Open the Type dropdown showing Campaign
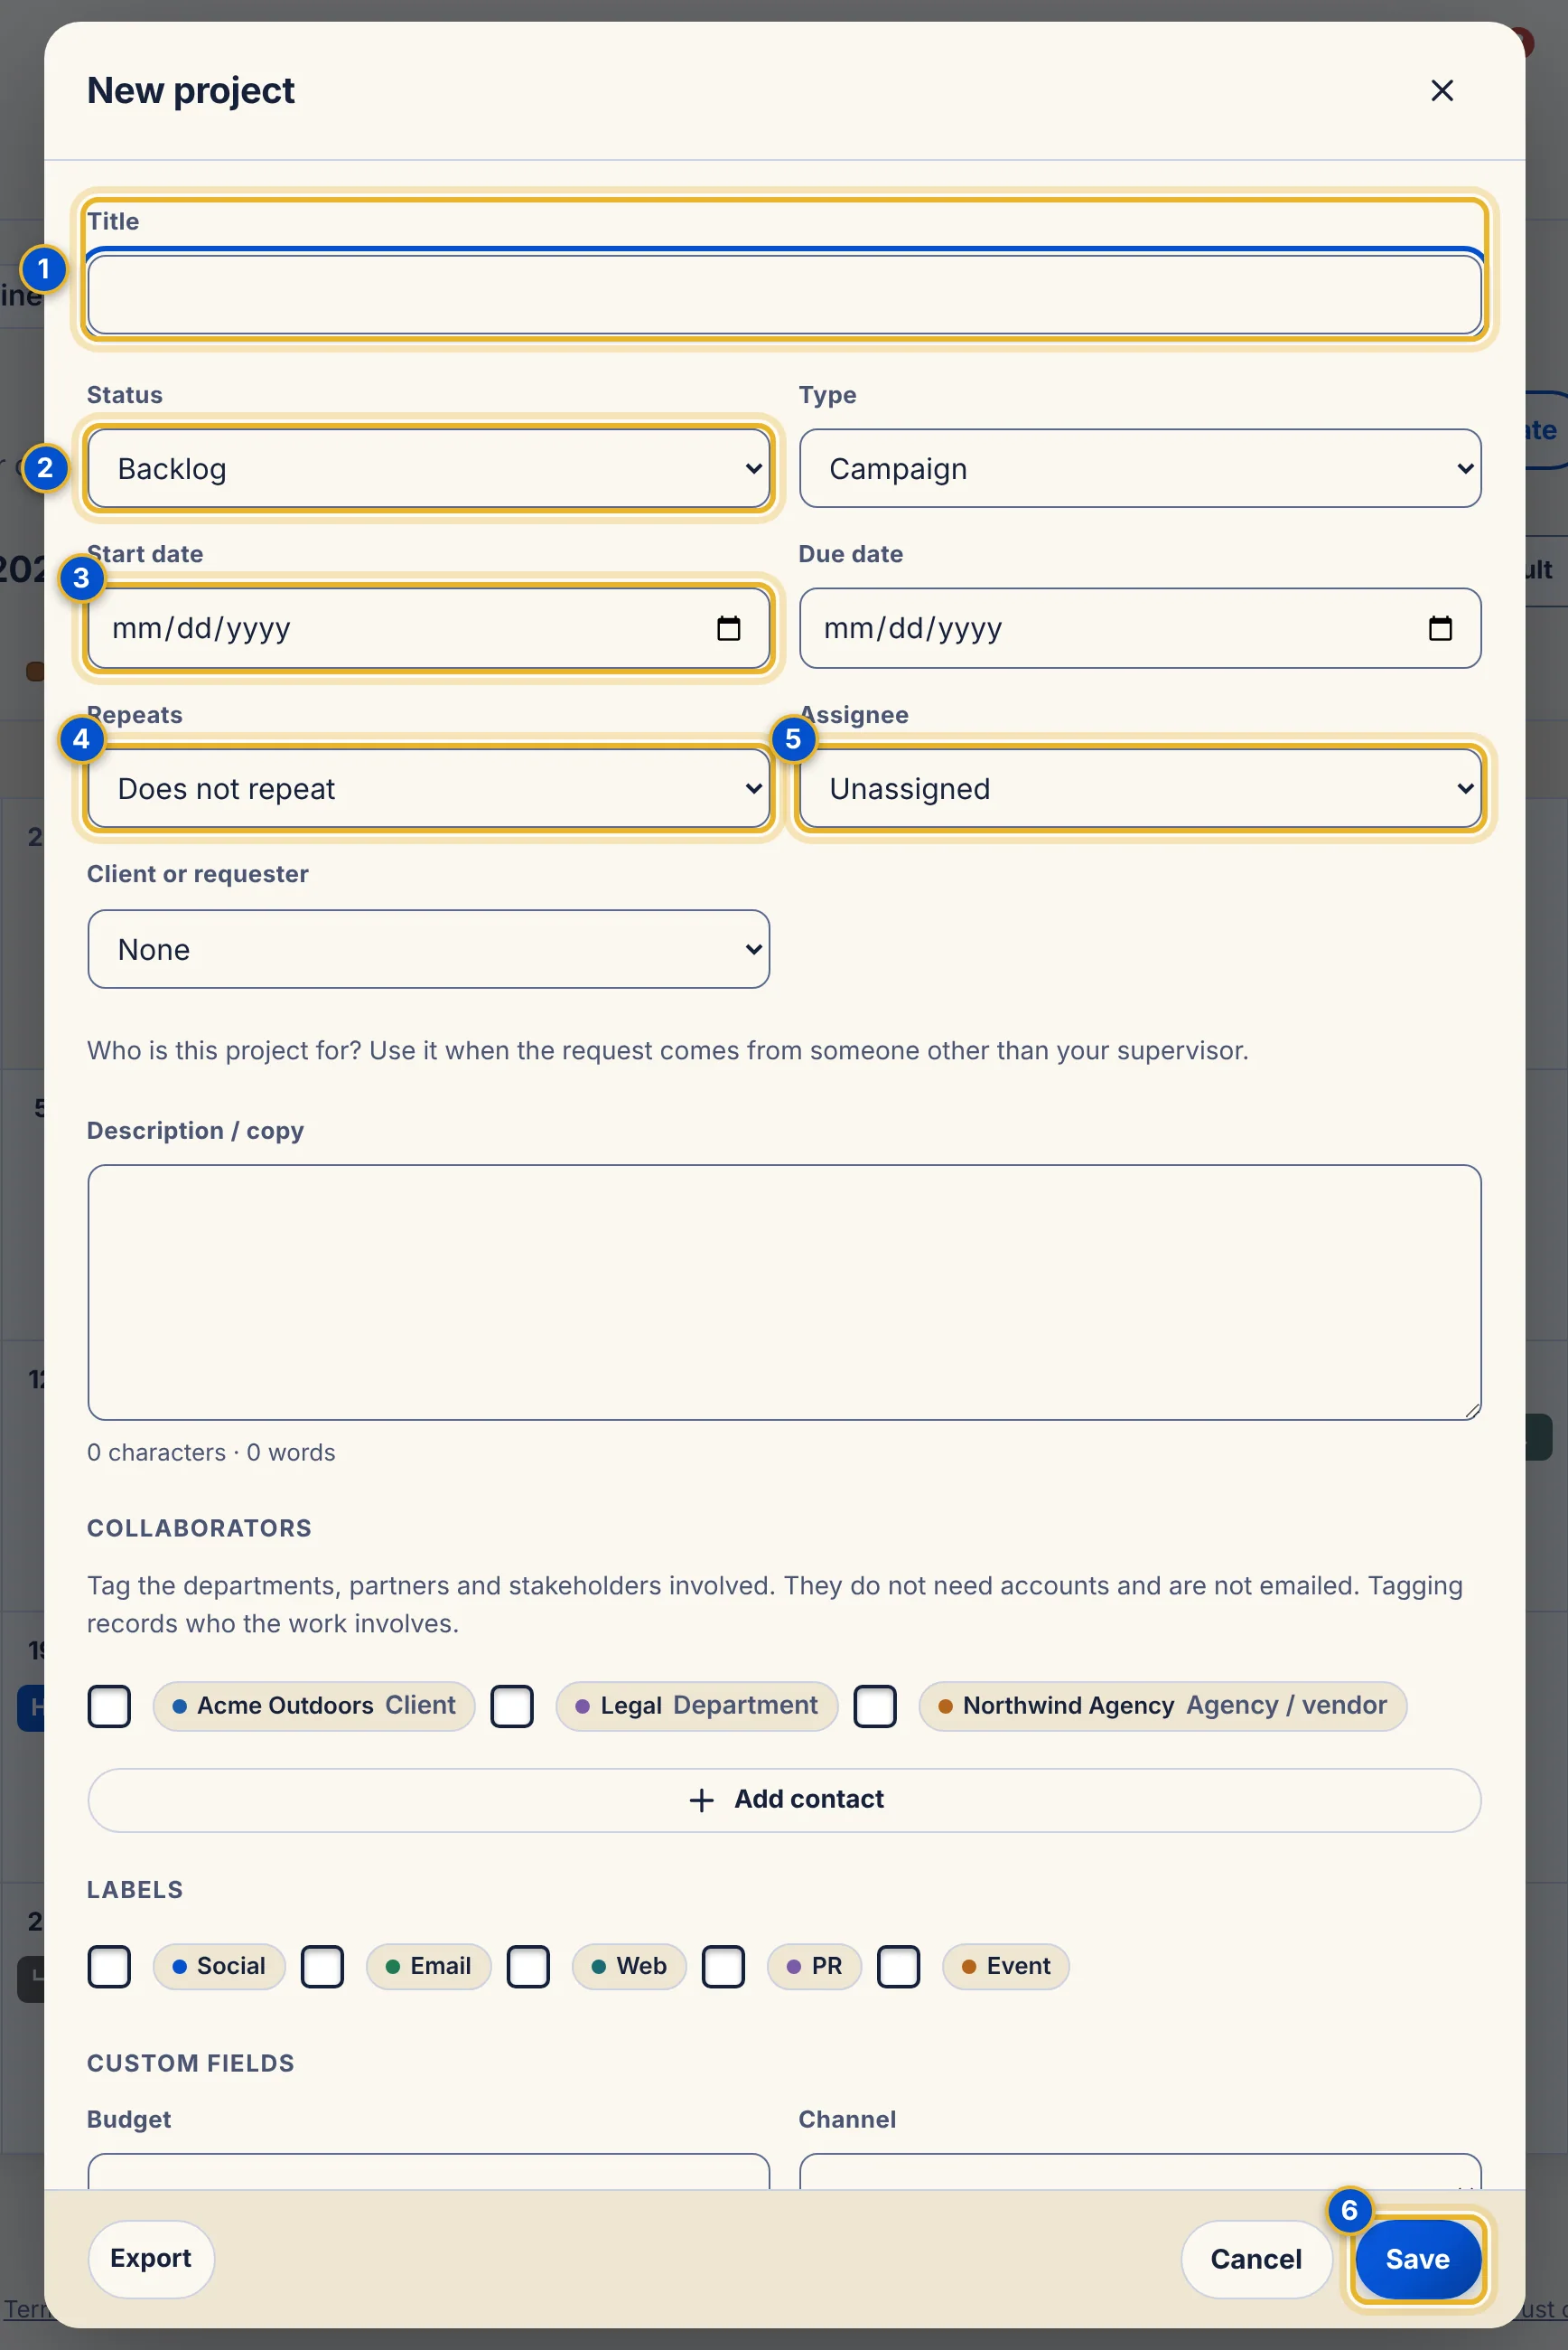The height and width of the screenshot is (2350, 1568). tap(1140, 468)
